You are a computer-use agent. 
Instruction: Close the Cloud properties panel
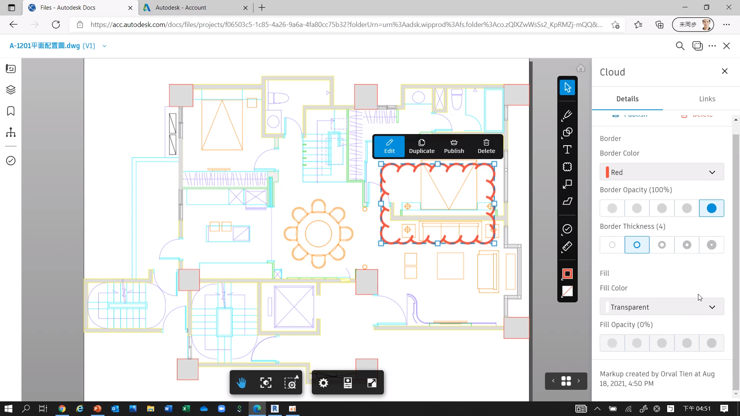click(725, 71)
